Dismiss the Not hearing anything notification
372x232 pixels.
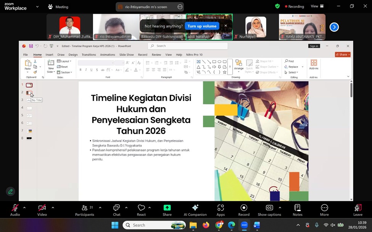pyautogui.click(x=225, y=26)
